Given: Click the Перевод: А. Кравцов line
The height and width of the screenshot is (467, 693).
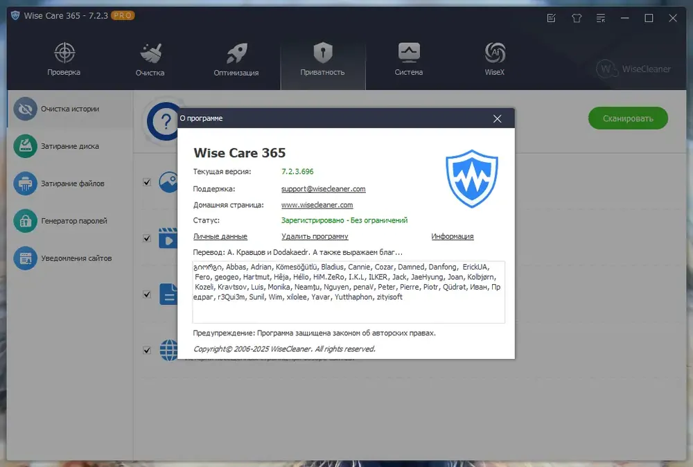Looking at the screenshot, I should point(297,252).
